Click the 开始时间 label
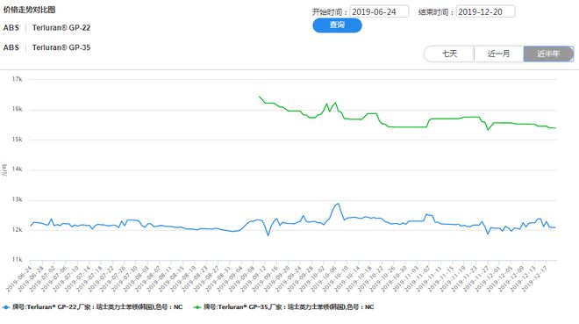 point(329,11)
